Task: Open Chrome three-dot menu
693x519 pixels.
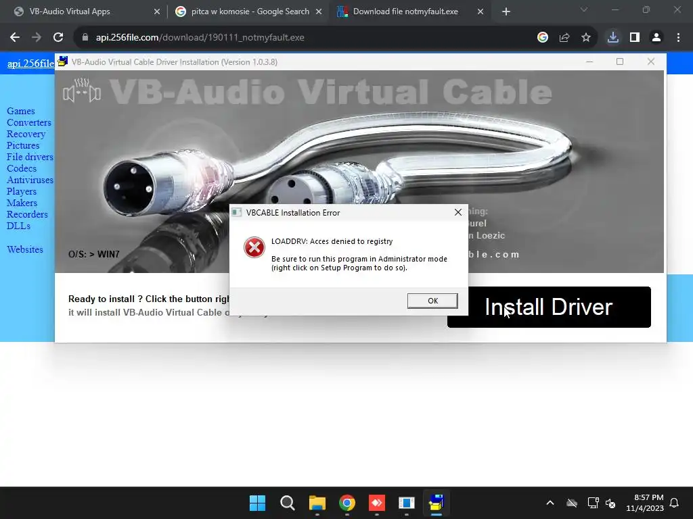Action: (x=678, y=38)
